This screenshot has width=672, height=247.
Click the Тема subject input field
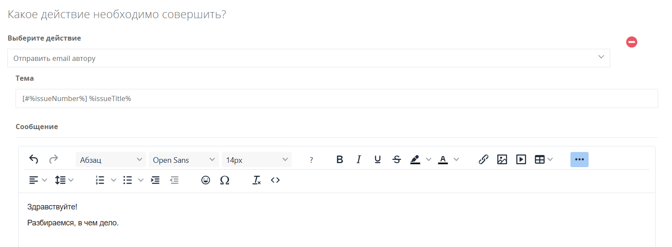click(x=337, y=98)
